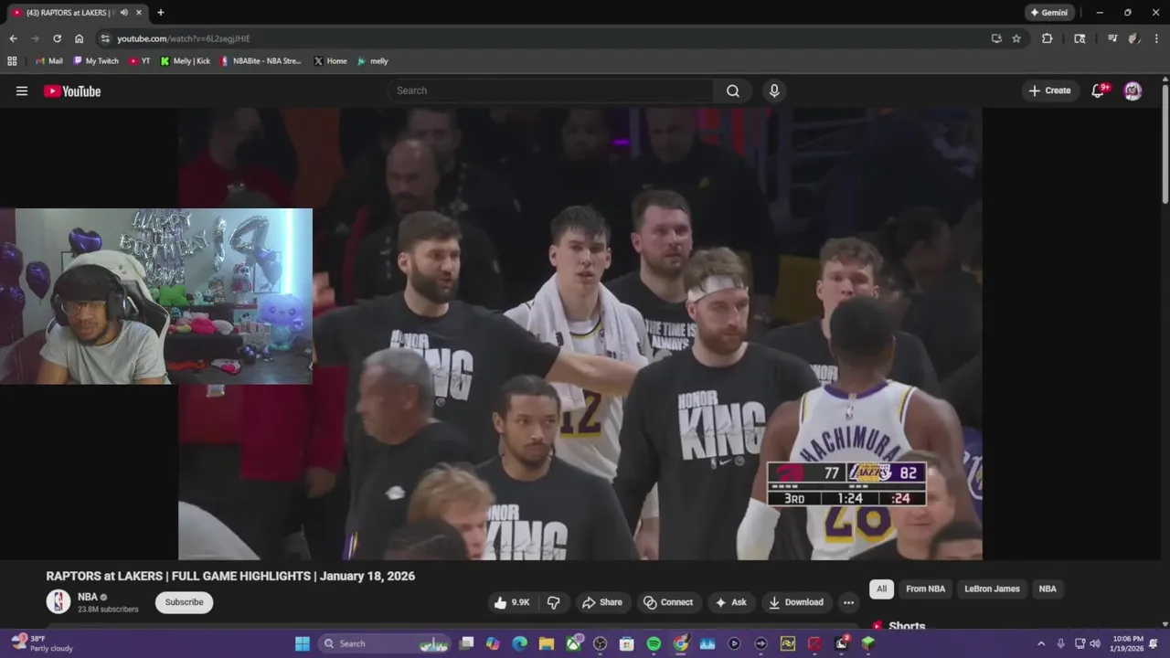1170x658 pixels.
Task: Click the Windows taskbar search box
Action: tap(384, 643)
